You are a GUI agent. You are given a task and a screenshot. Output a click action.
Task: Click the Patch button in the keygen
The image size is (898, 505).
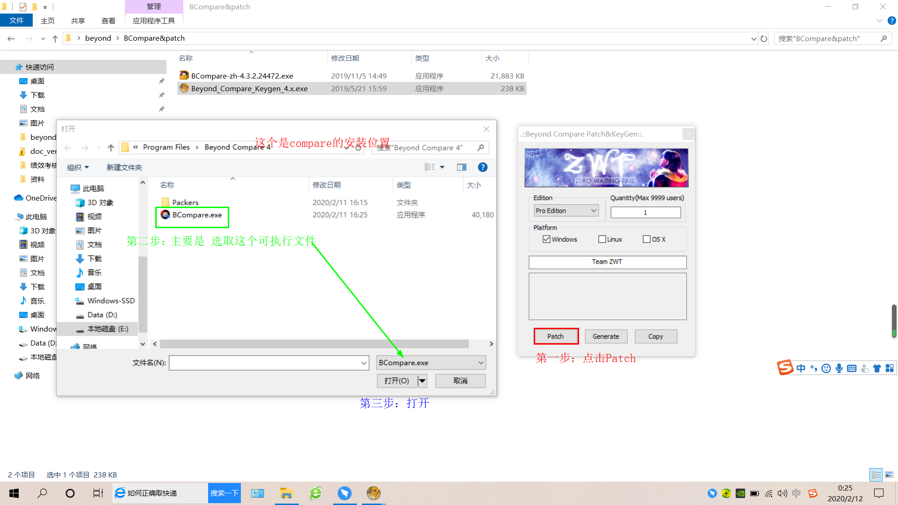tap(556, 336)
